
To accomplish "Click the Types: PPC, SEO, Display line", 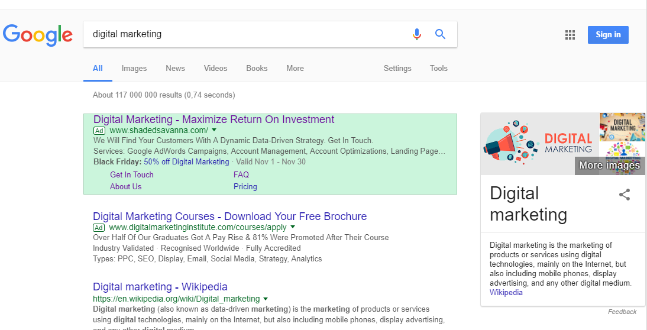I will coord(208,259).
